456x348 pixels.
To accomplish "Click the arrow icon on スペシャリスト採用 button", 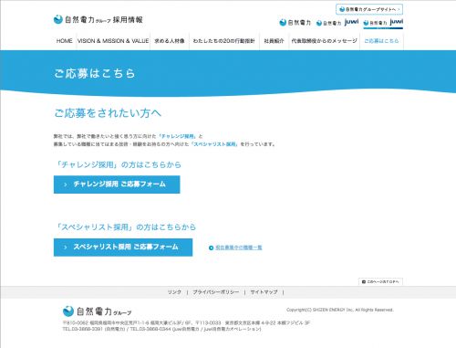I will [66, 248].
